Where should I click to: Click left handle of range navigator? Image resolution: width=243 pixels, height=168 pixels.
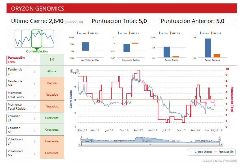(x=81, y=139)
